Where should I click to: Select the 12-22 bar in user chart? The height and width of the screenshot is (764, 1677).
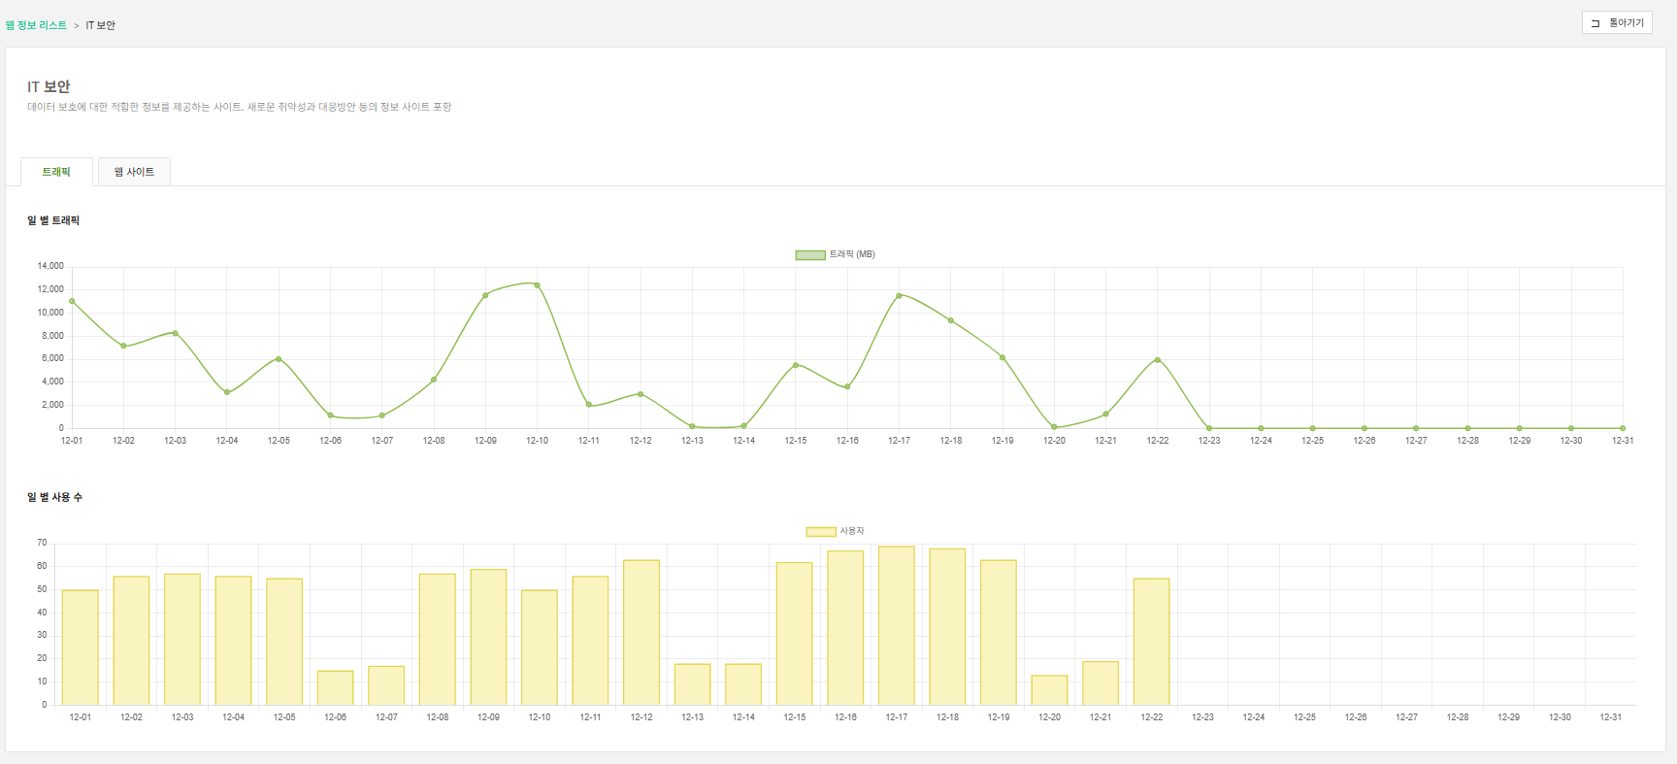point(1151,642)
